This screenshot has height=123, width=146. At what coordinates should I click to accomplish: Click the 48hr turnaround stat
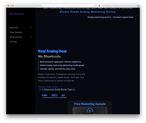[45, 96]
